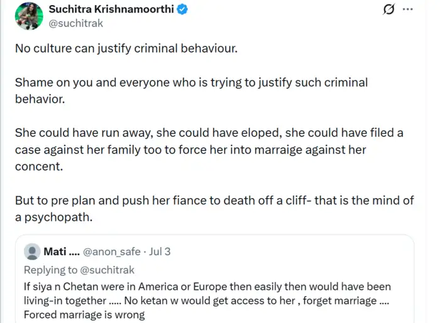The height and width of the screenshot is (323, 440).
Task: Click the grey avatar of Mati
Action: point(32,252)
